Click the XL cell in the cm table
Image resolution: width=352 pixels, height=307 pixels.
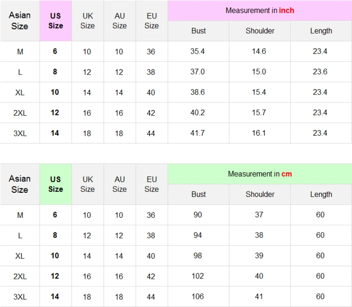click(x=20, y=256)
